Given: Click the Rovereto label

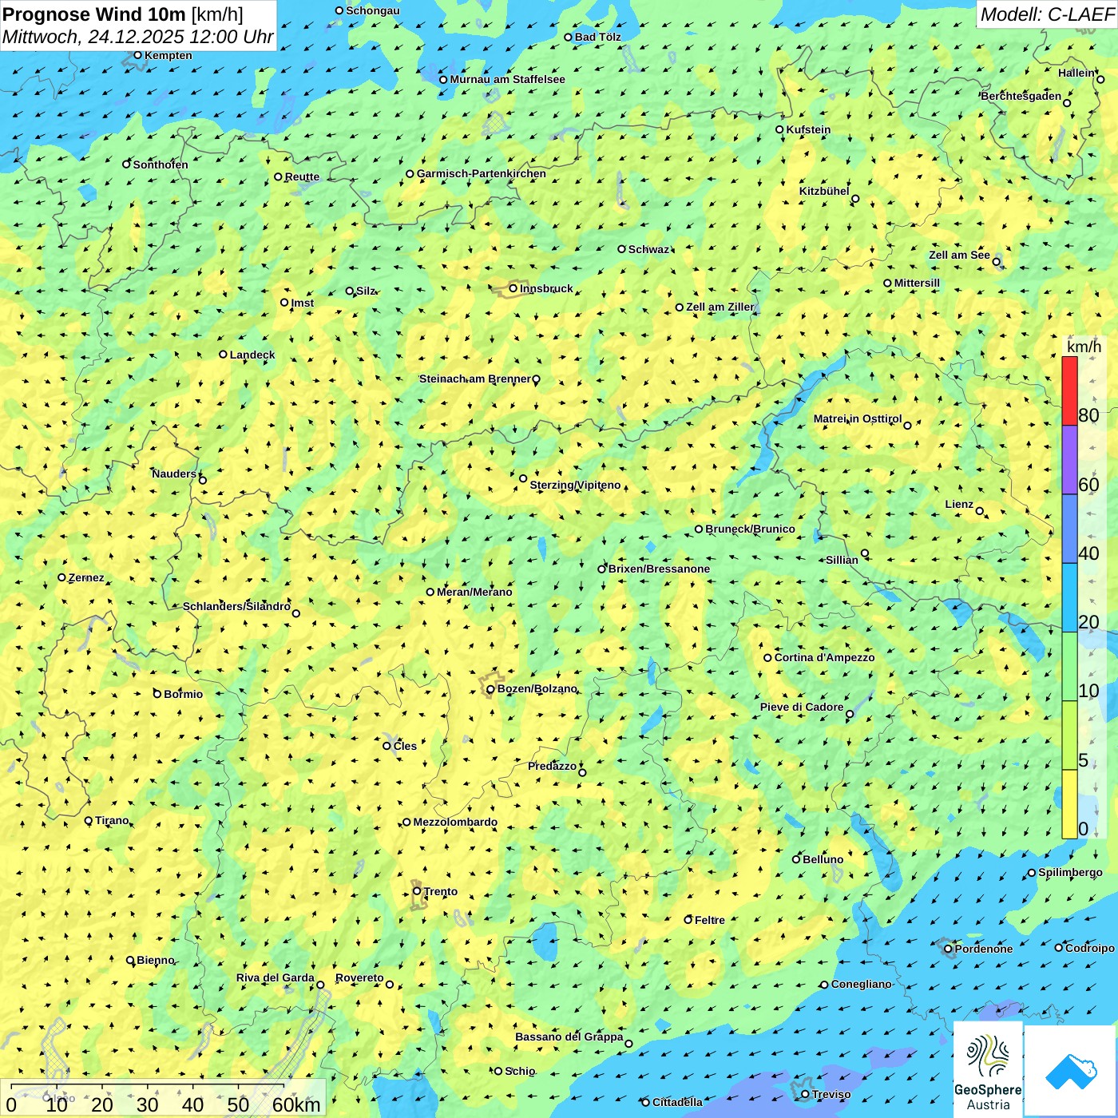Looking at the screenshot, I should tap(359, 977).
